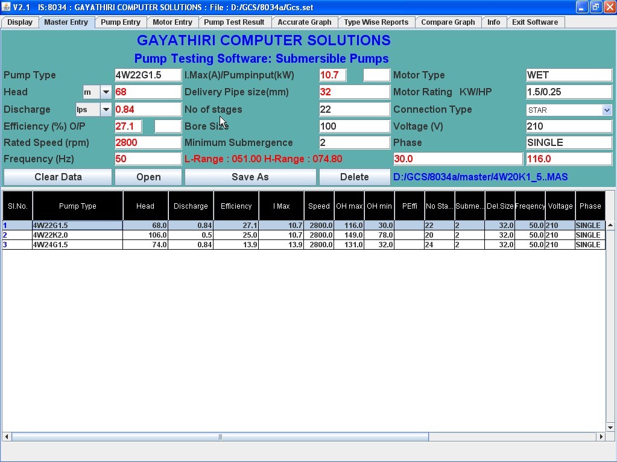617x462 pixels.
Task: Click the Head cell showing 106.0
Action: 145,235
